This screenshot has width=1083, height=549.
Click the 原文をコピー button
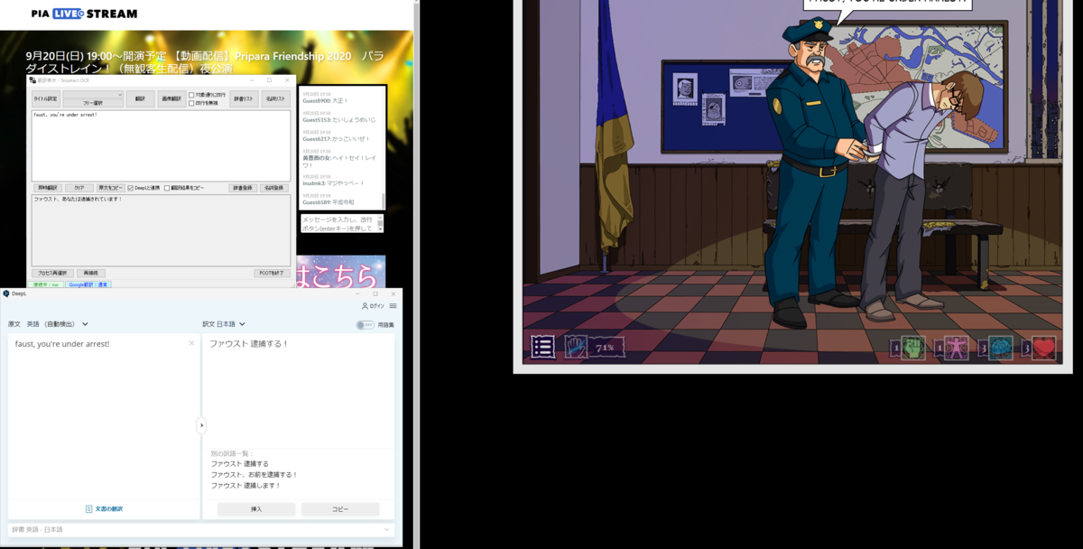(111, 188)
